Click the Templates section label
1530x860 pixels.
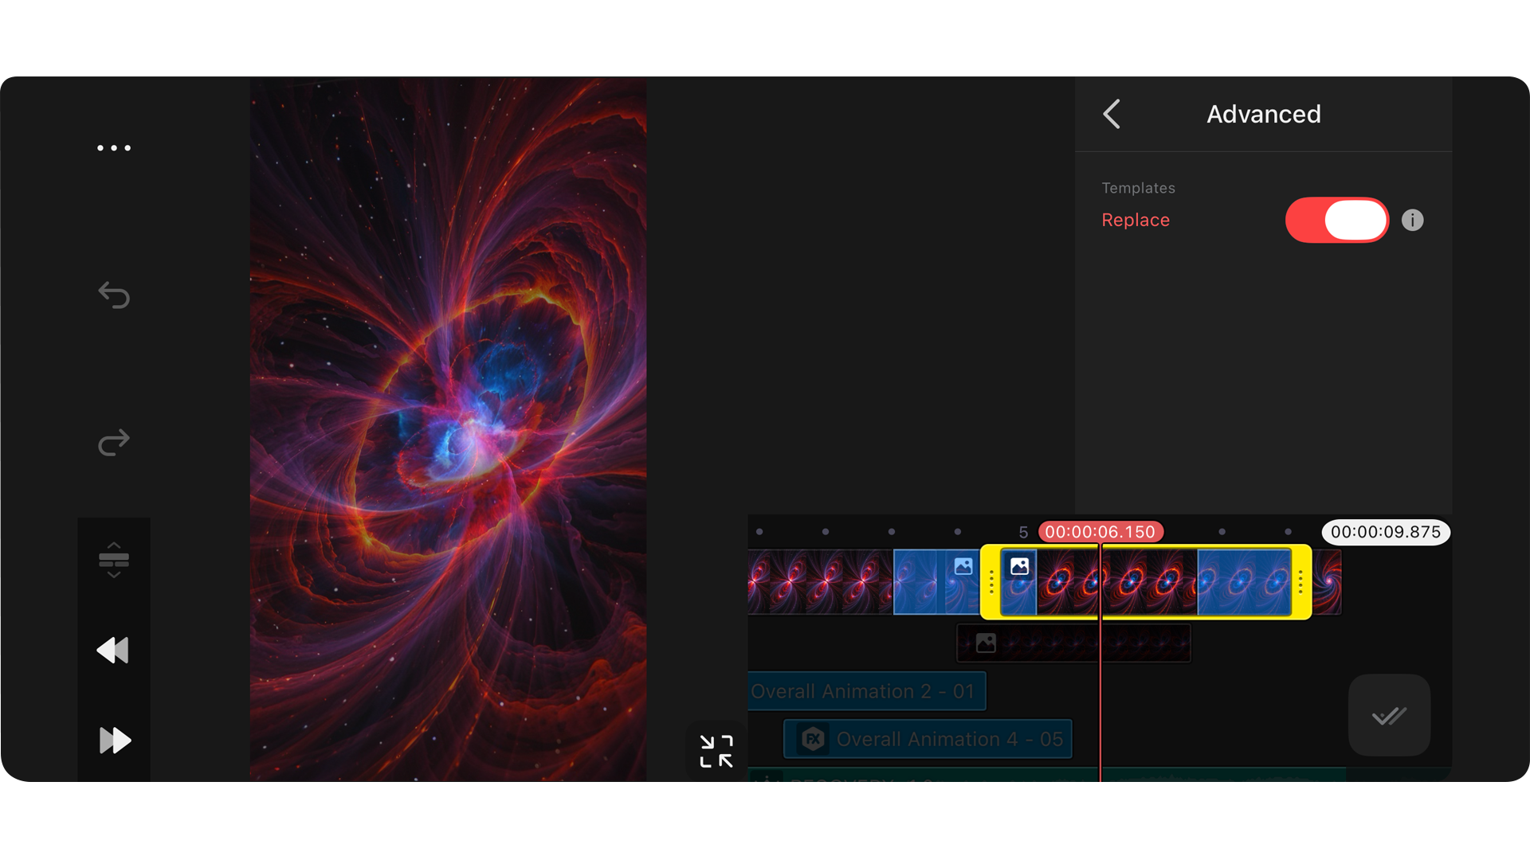[1138, 188]
